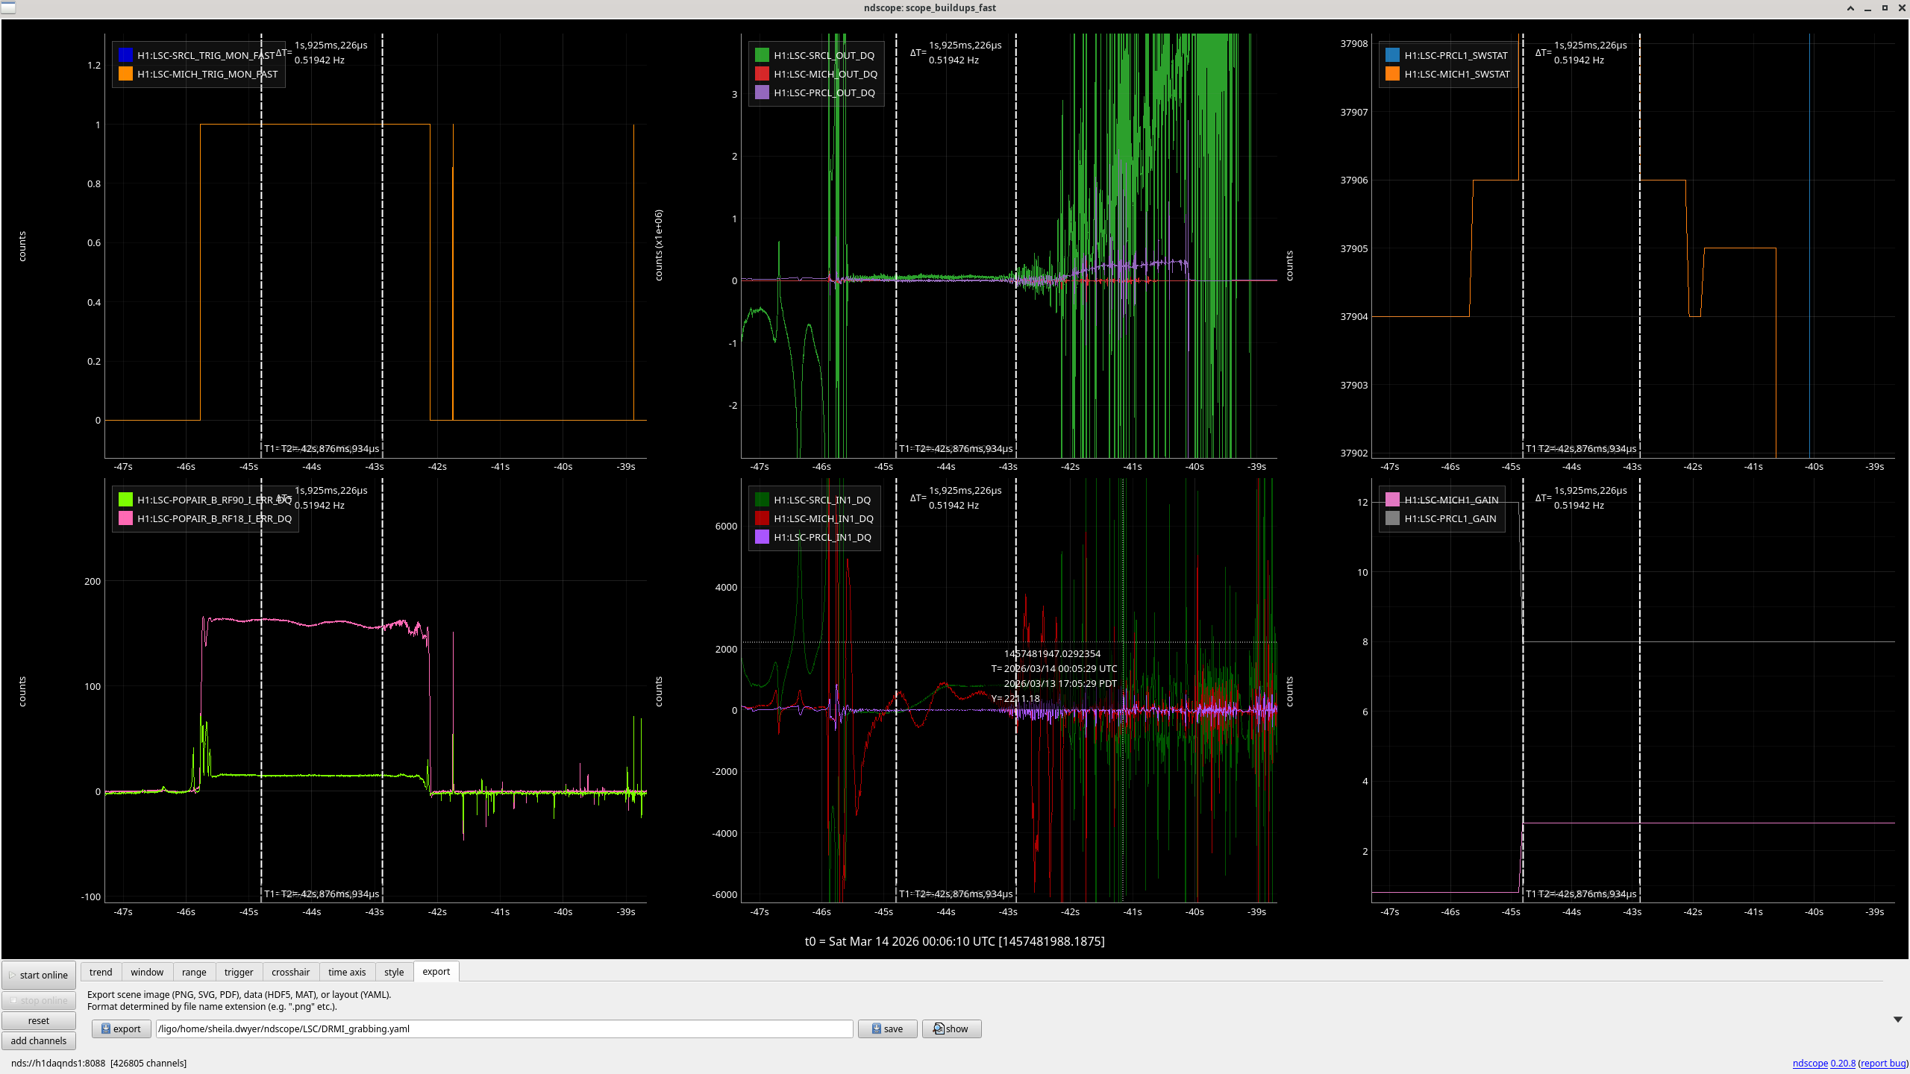Click purple swatch for H1:LSC-PRCL_IN1_DQ legend

coord(762,537)
